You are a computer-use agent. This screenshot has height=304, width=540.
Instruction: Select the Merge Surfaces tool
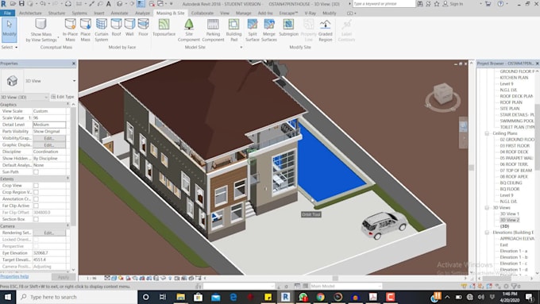click(269, 29)
